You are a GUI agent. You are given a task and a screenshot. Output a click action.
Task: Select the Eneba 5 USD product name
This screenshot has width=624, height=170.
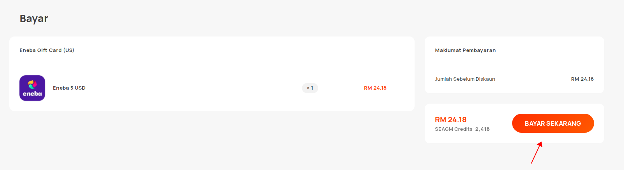point(69,88)
